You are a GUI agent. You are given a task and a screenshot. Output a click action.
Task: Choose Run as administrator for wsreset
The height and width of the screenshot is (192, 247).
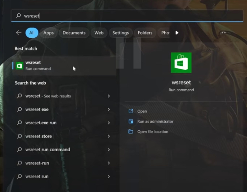coord(155,121)
